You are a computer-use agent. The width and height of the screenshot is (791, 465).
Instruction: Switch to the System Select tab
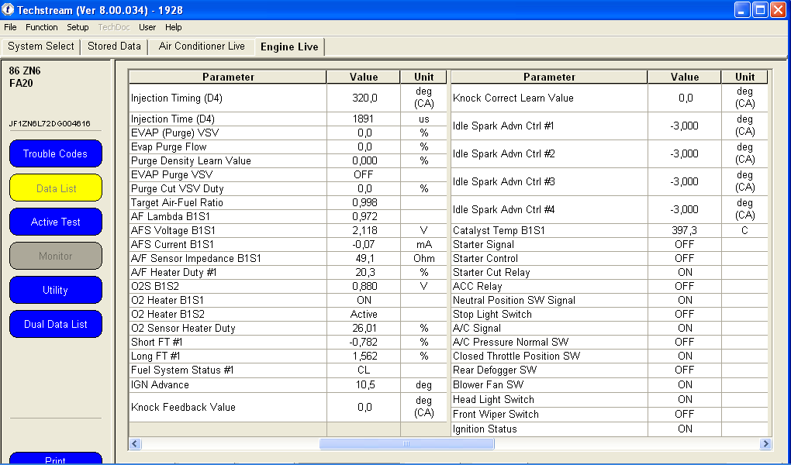[x=41, y=46]
